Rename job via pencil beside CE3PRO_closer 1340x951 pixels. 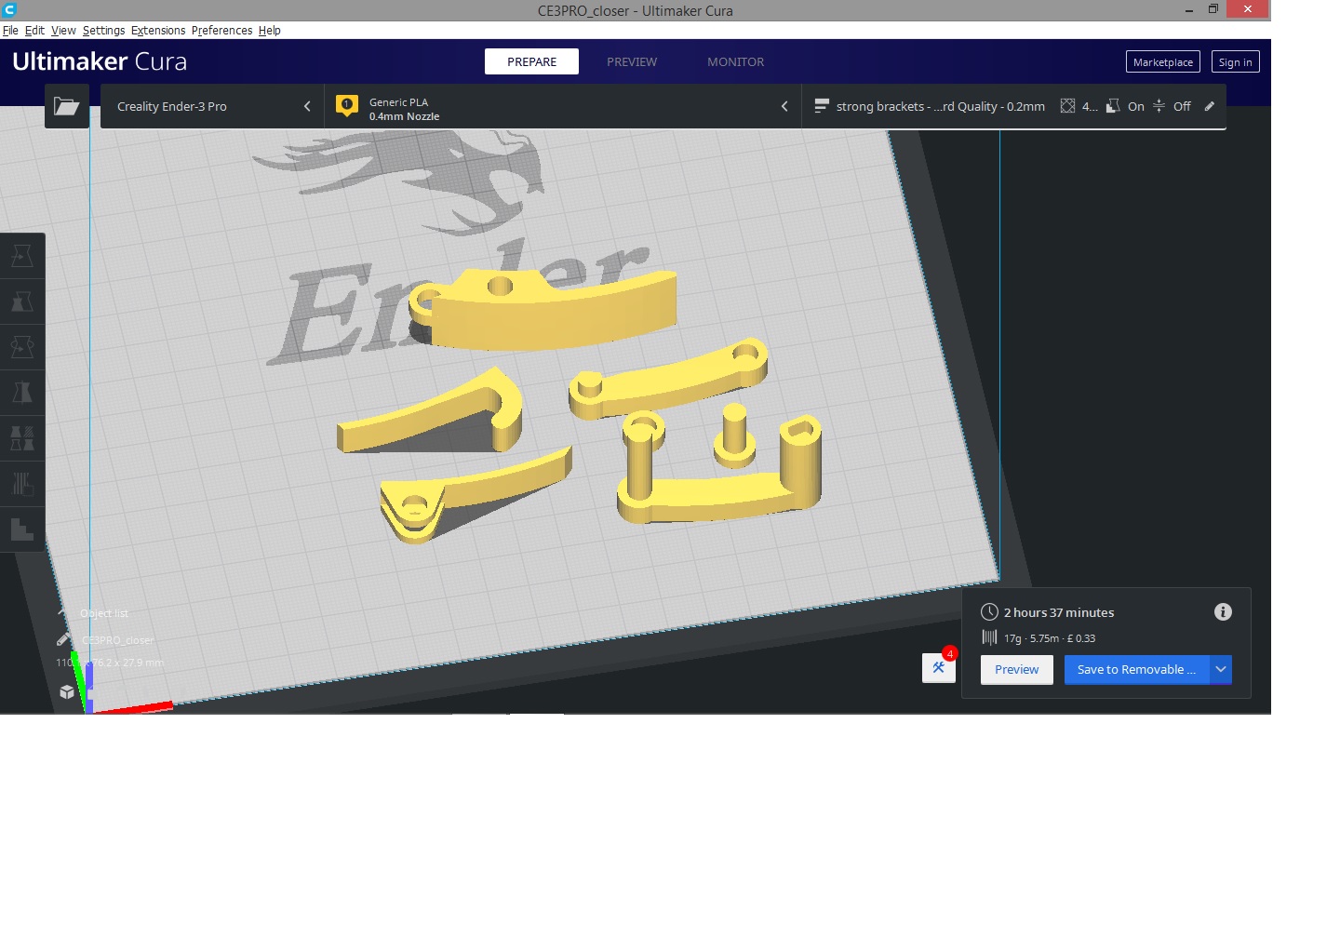(63, 639)
